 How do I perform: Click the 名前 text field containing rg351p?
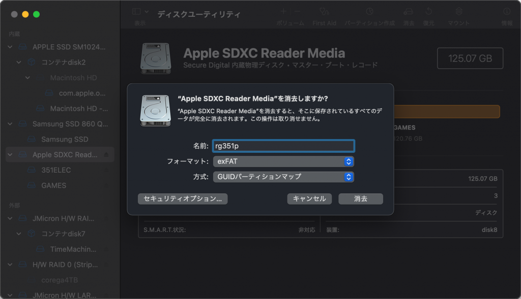pos(283,146)
